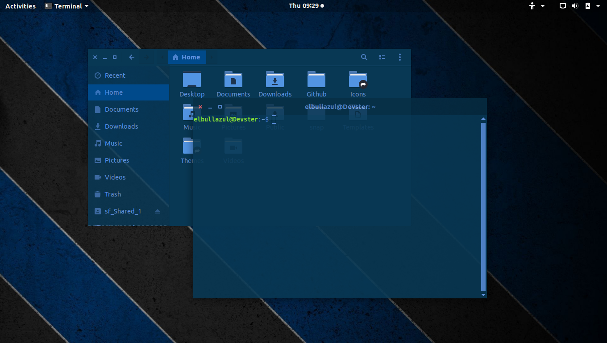Open Downloads from the Files sidebar
Screen dimensions: 607x343
click(129, 126)
